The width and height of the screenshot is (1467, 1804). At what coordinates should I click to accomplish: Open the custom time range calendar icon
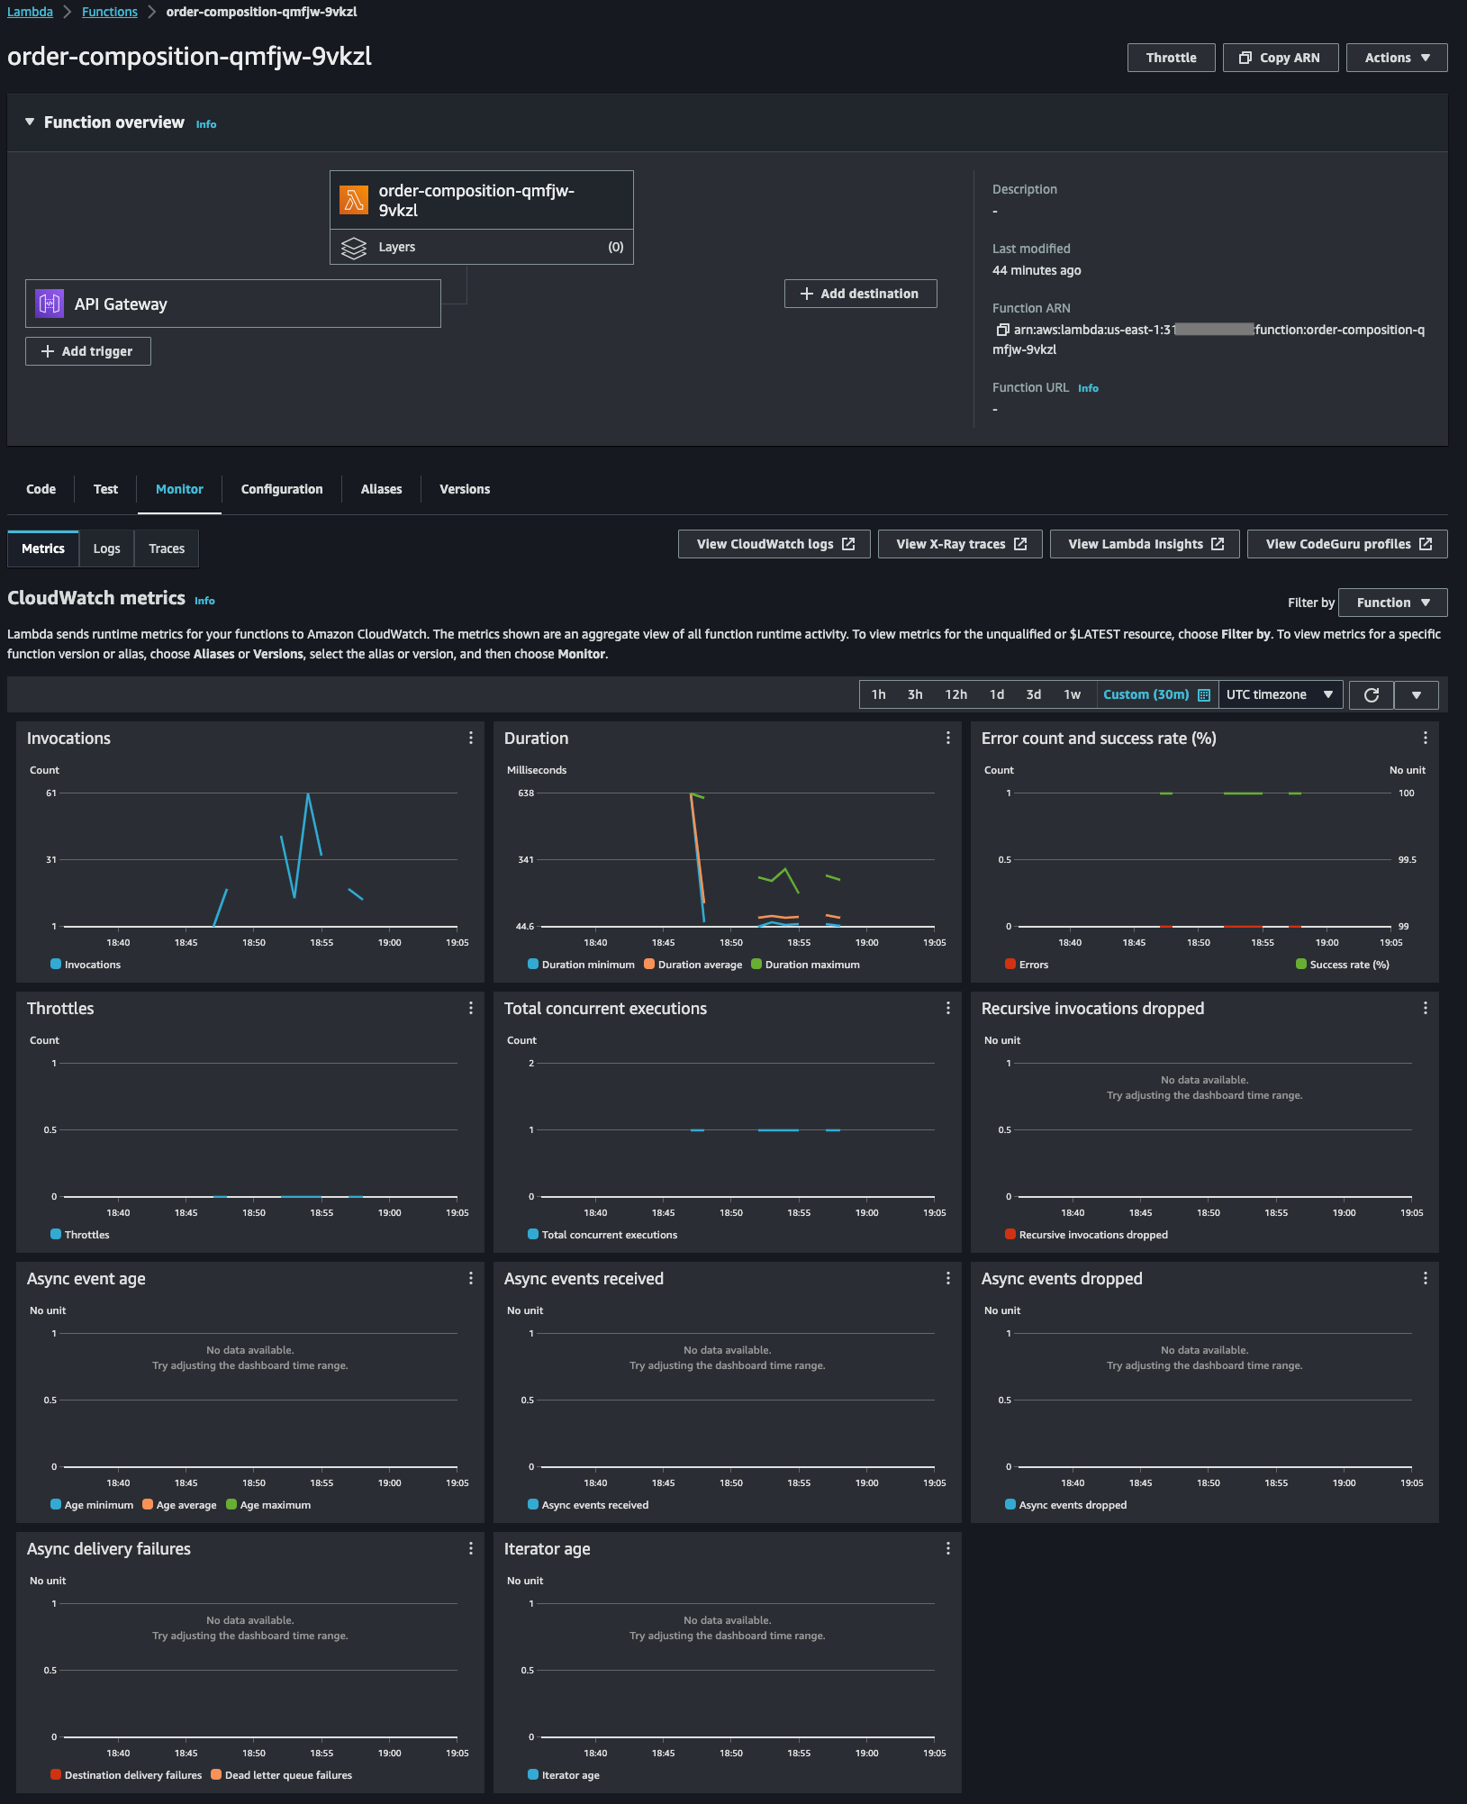[x=1204, y=694]
